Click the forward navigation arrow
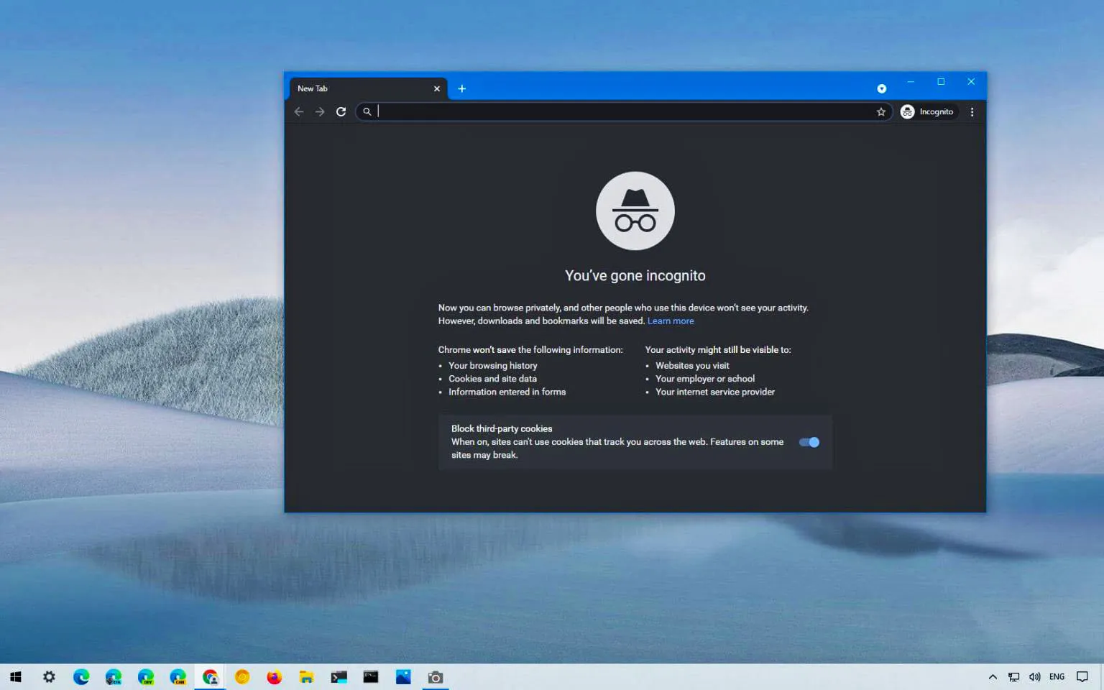Image resolution: width=1104 pixels, height=690 pixels. point(320,111)
